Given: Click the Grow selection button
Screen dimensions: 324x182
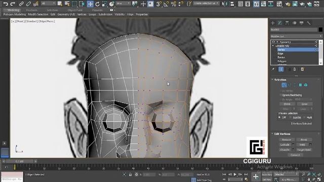Looking at the screenshot, I should tap(304, 104).
